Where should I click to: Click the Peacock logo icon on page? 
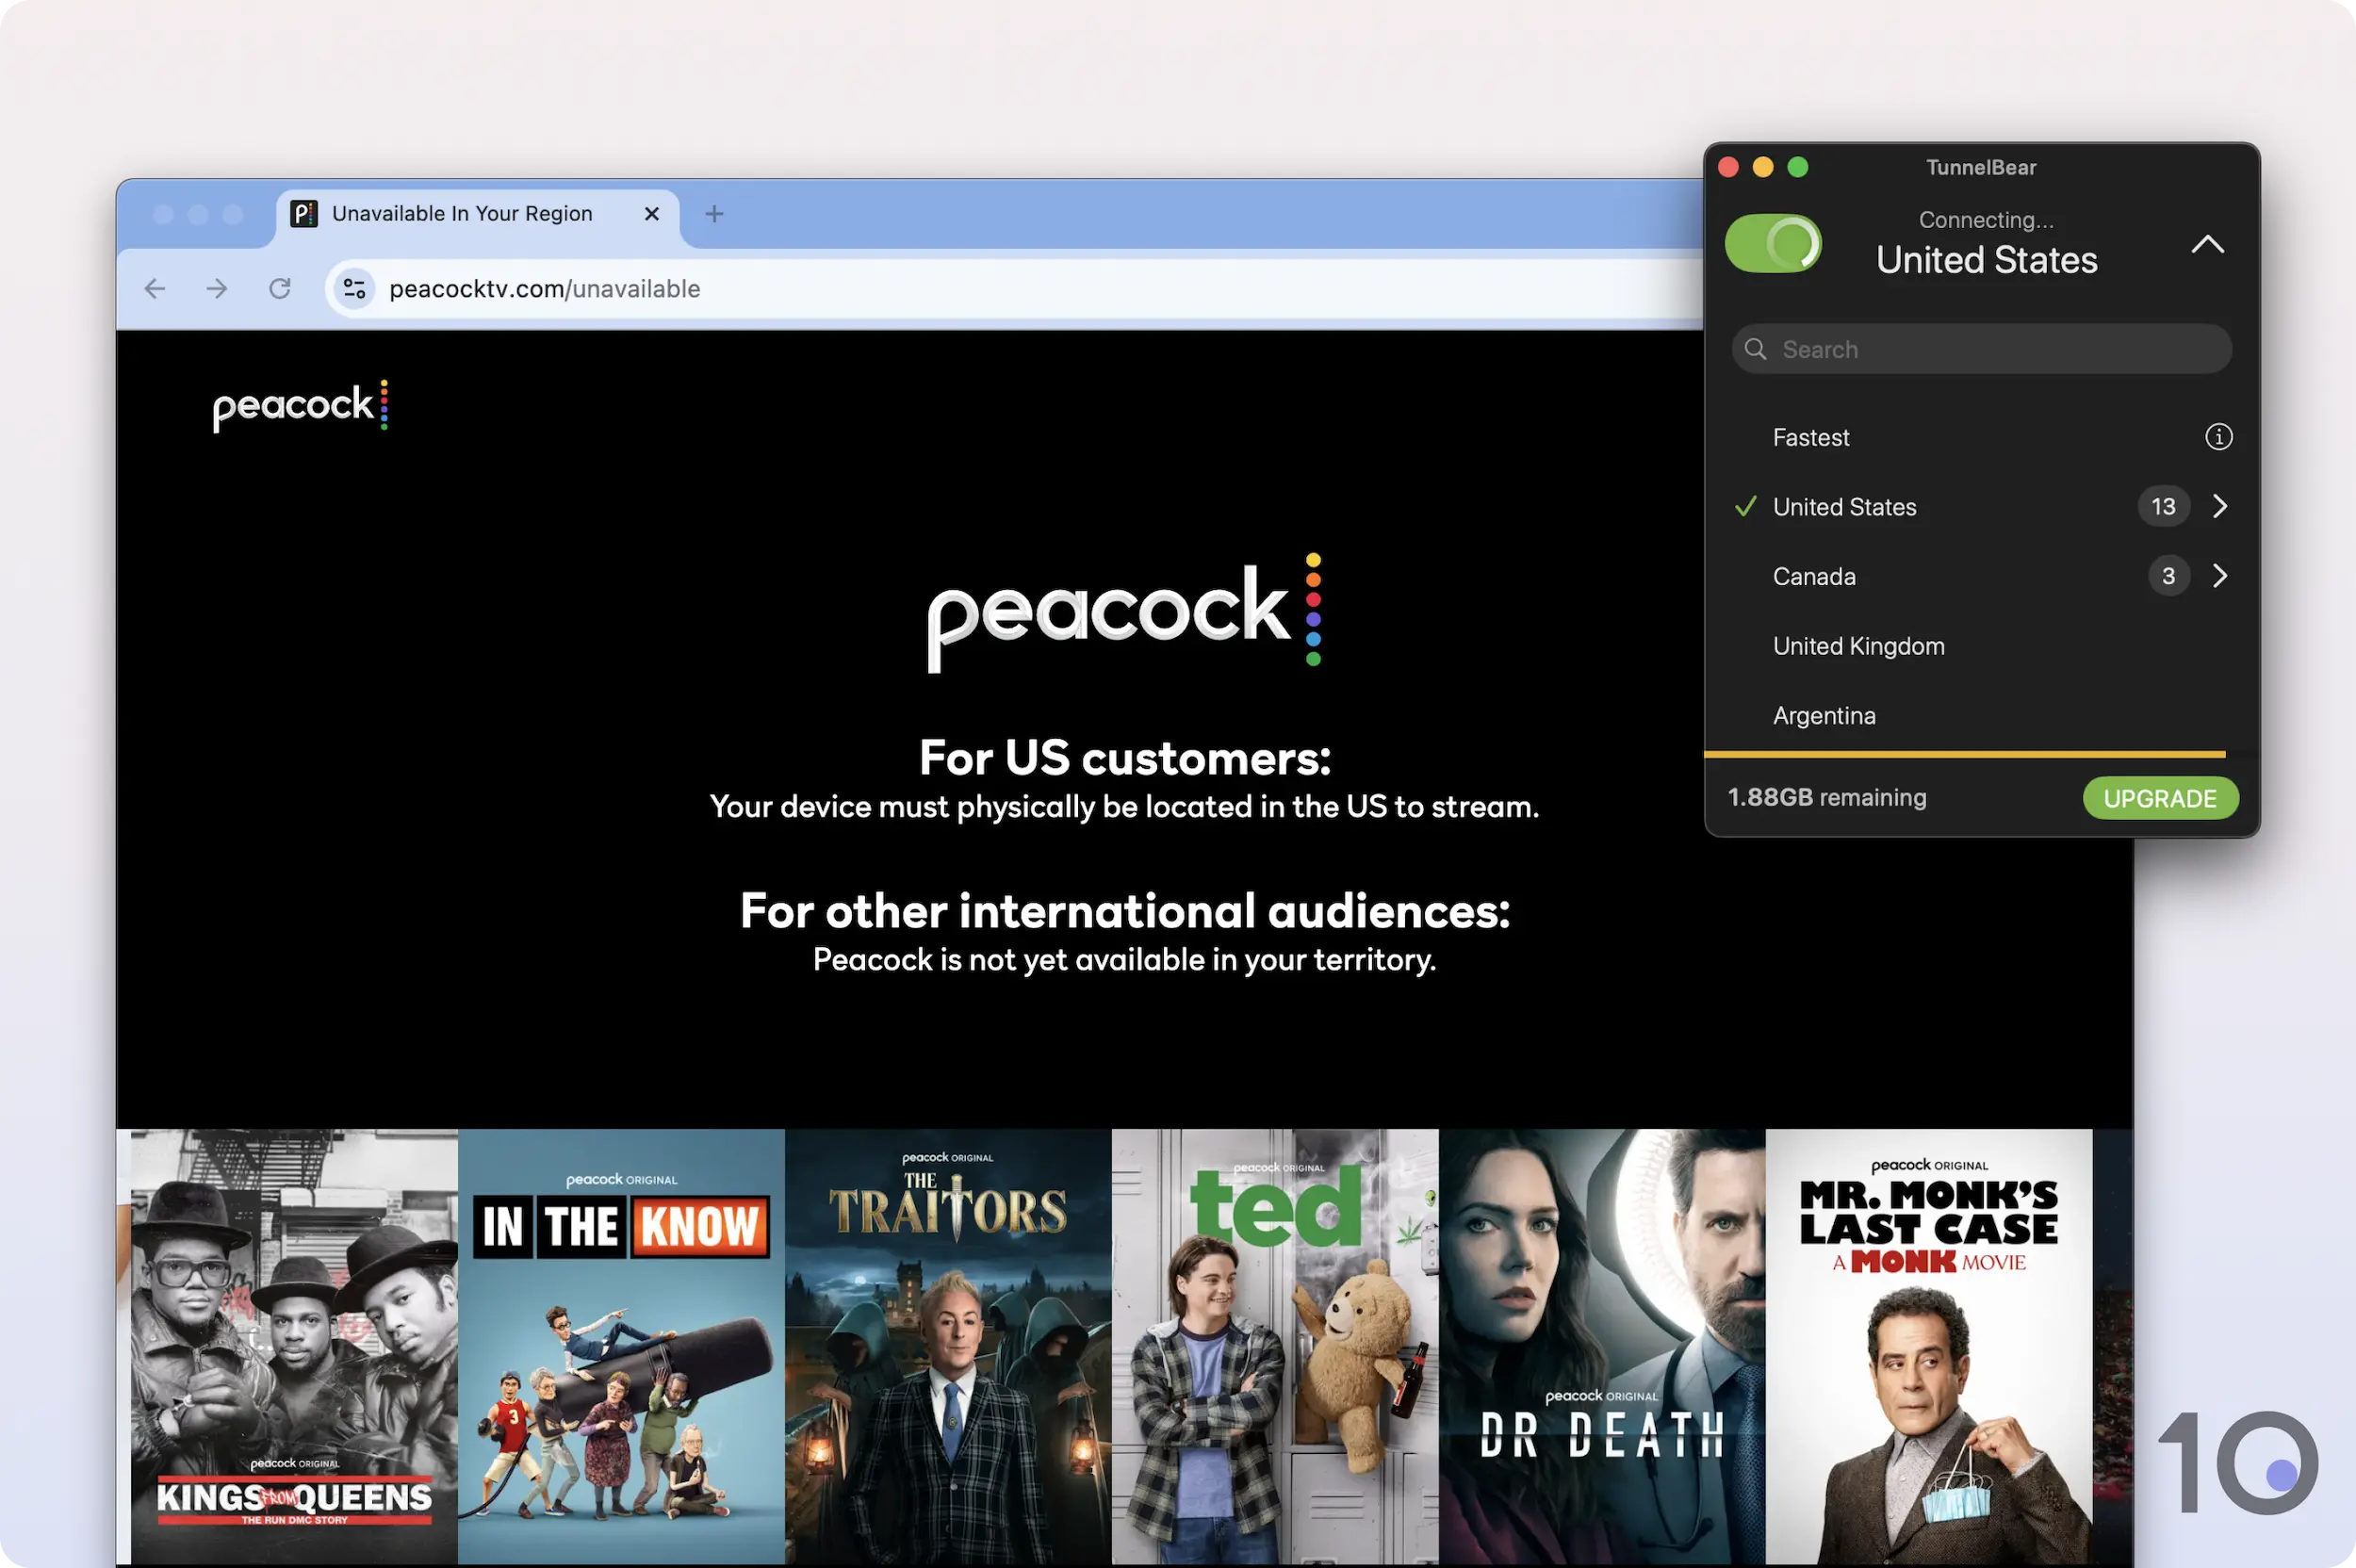point(301,404)
